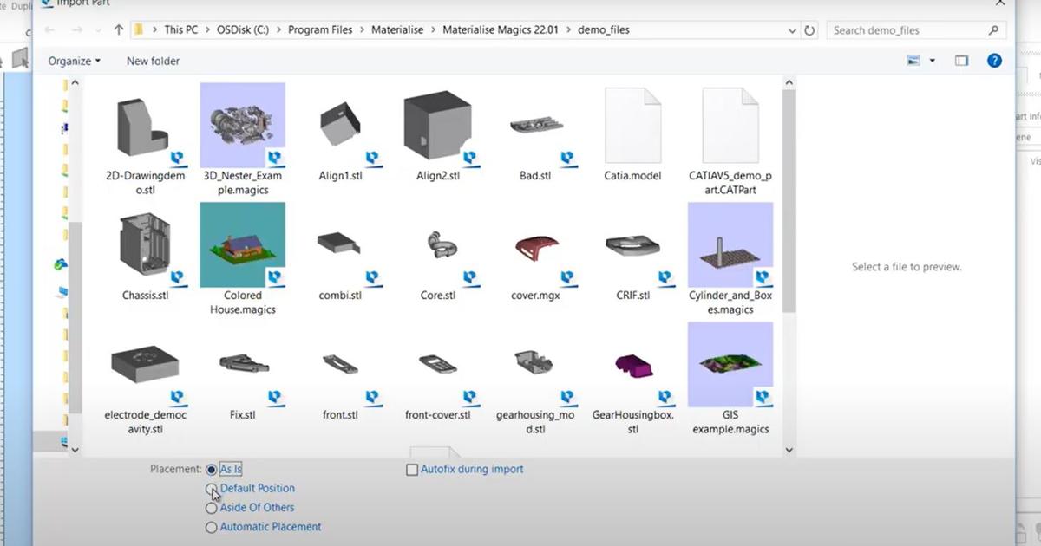Screen dimensions: 1041x546
Task: Click the Materialise breadcrumb segment
Action: [x=397, y=30]
